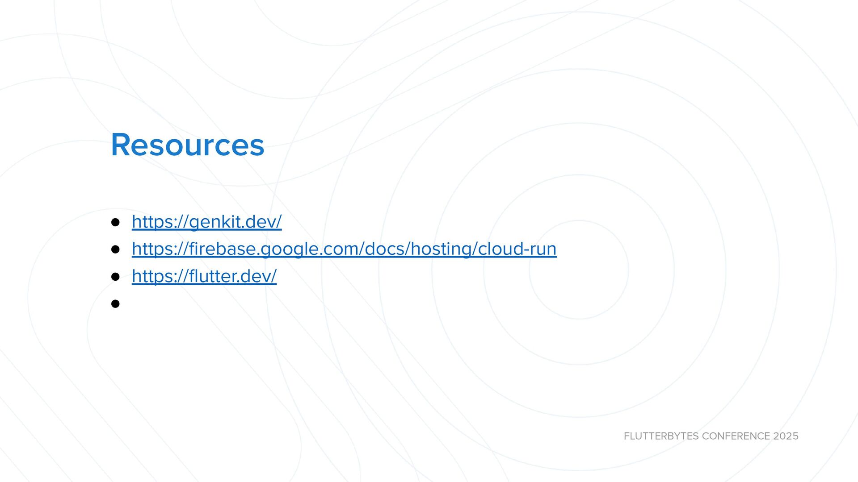Click "docs" in the Firebase URL
858x482 pixels.
[384, 249]
